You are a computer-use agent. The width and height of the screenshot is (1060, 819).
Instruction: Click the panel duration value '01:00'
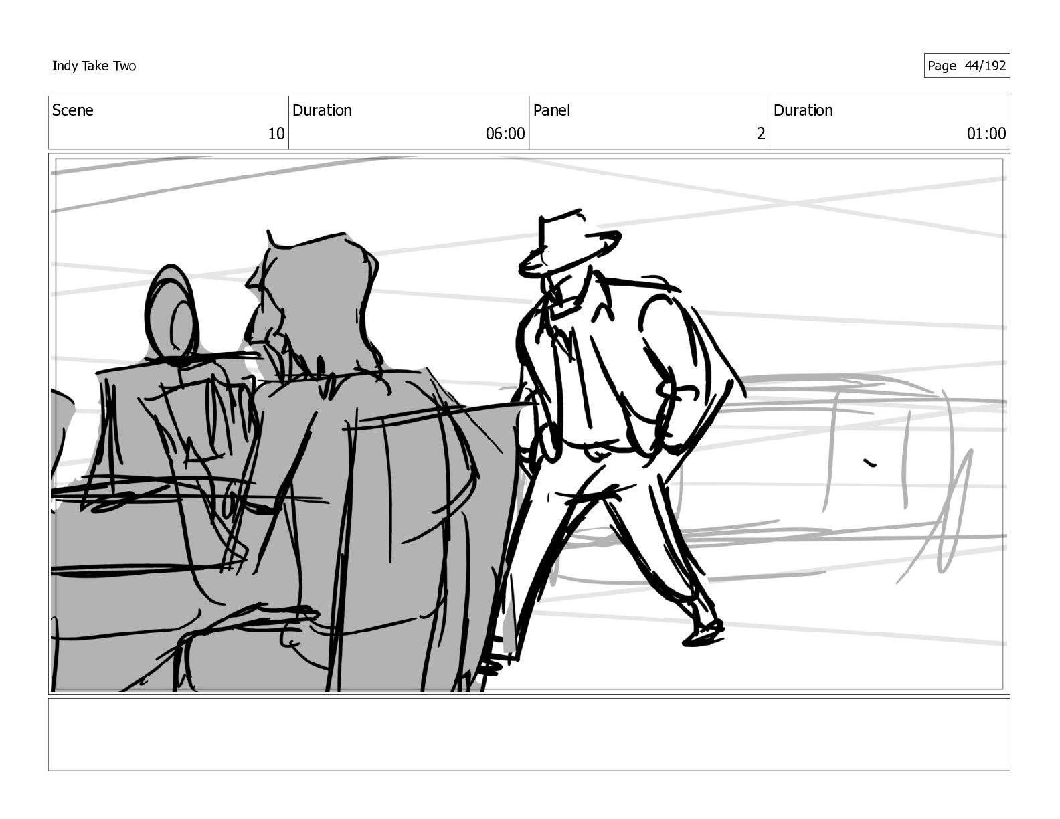[x=986, y=134]
